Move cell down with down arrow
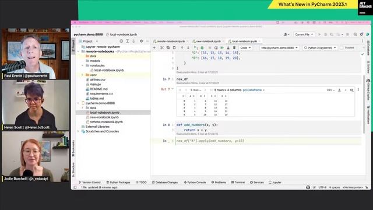This screenshot has width=373, height=210. [x=188, y=48]
